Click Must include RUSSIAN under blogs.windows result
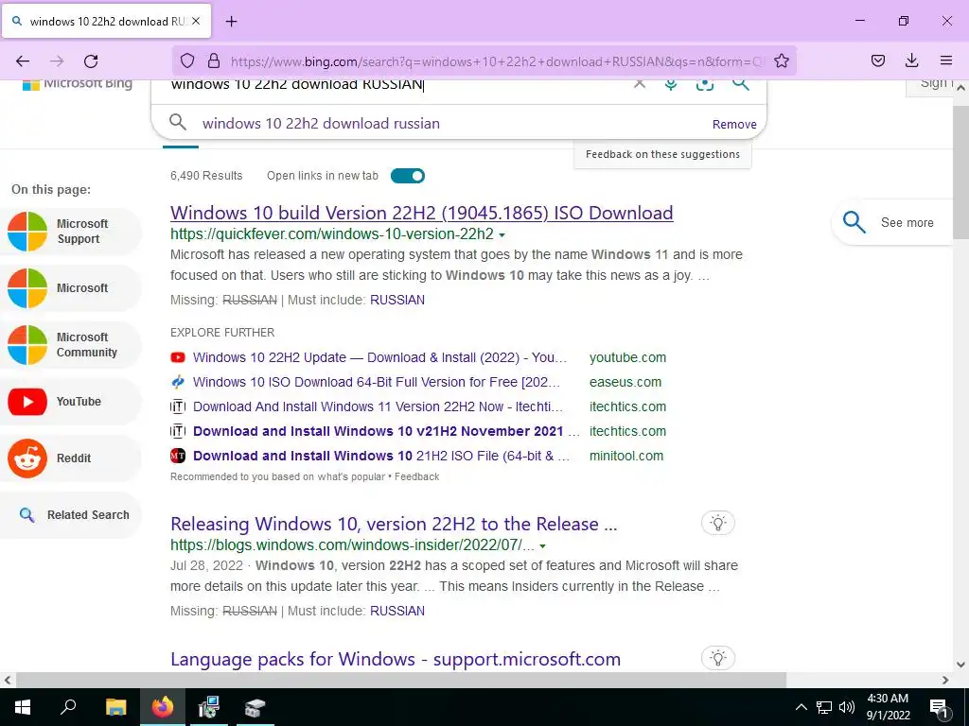The width and height of the screenshot is (969, 726). [397, 612]
